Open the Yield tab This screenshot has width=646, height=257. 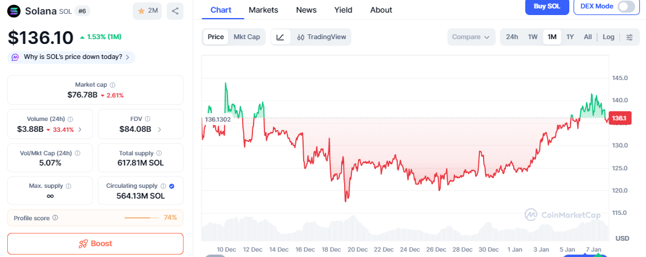tap(344, 10)
